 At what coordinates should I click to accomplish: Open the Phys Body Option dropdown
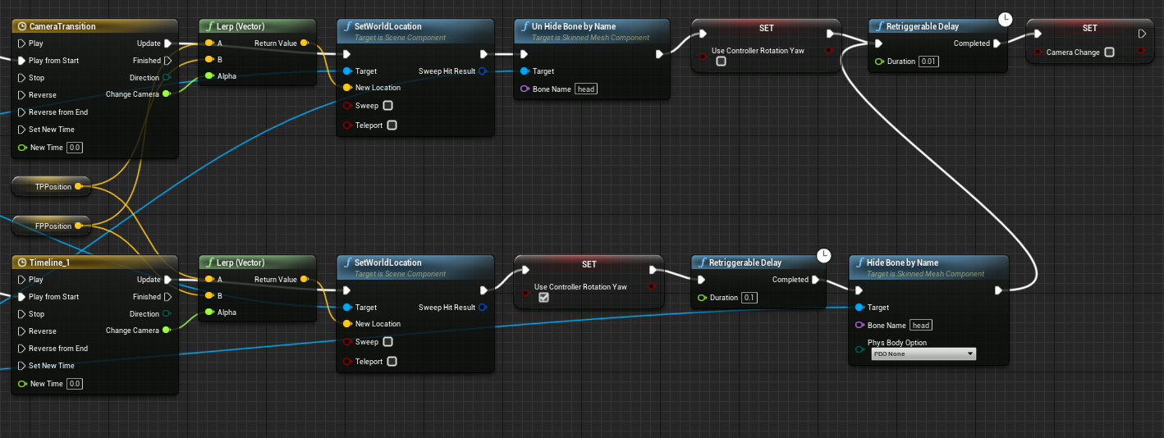coord(923,354)
